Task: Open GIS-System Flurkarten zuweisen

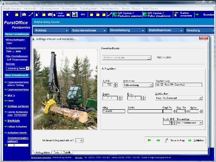Action: tap(127, 14)
